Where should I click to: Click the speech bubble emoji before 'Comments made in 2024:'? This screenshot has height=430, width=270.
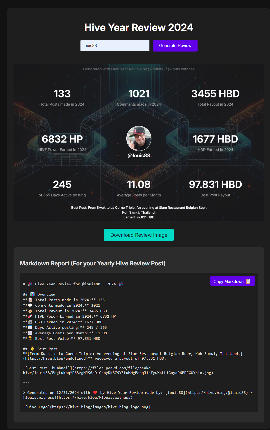30,305
